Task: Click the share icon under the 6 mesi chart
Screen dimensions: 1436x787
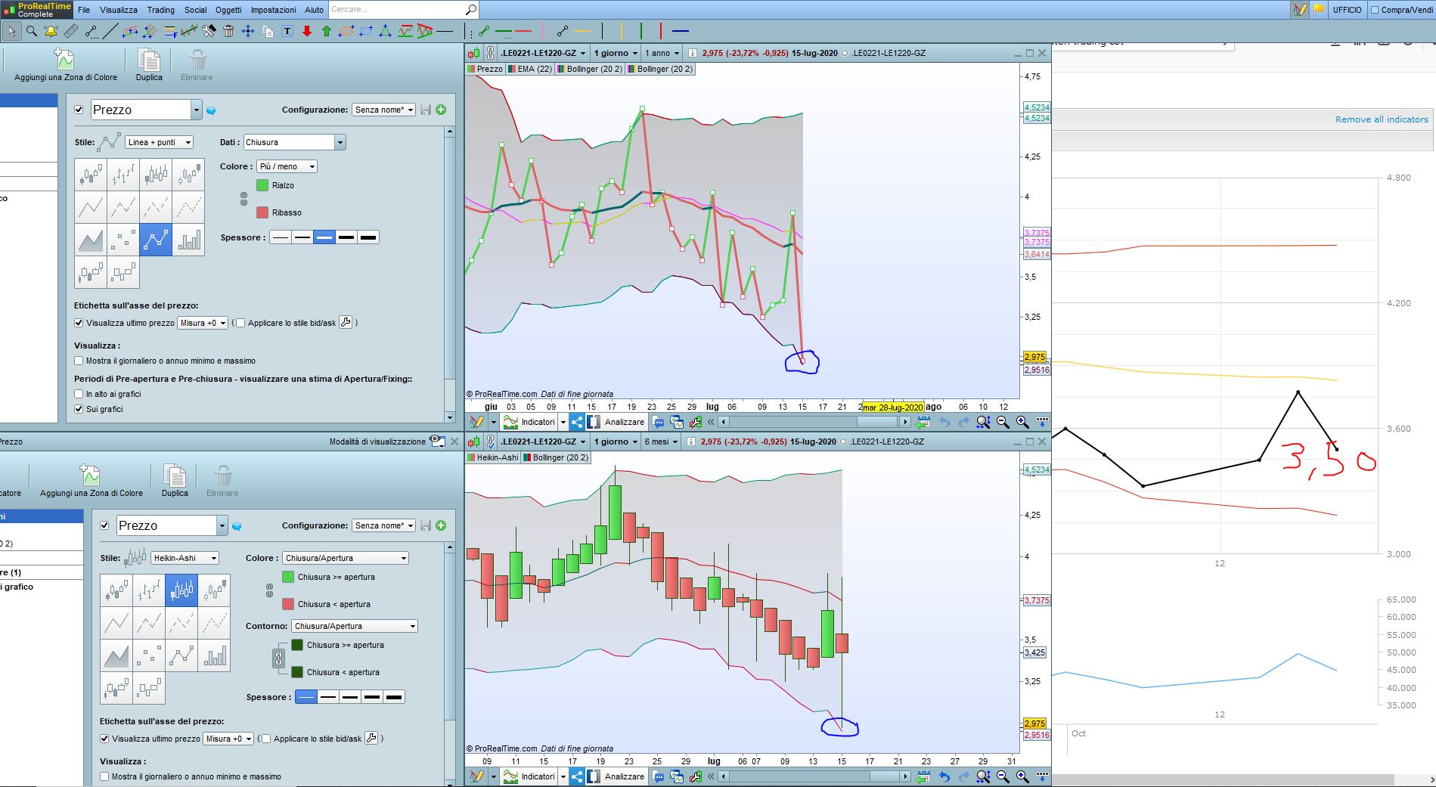Action: click(577, 776)
